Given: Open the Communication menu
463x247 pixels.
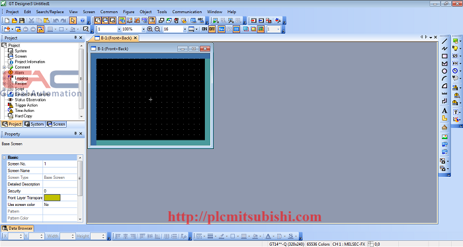Looking at the screenshot, I should click(x=187, y=12).
